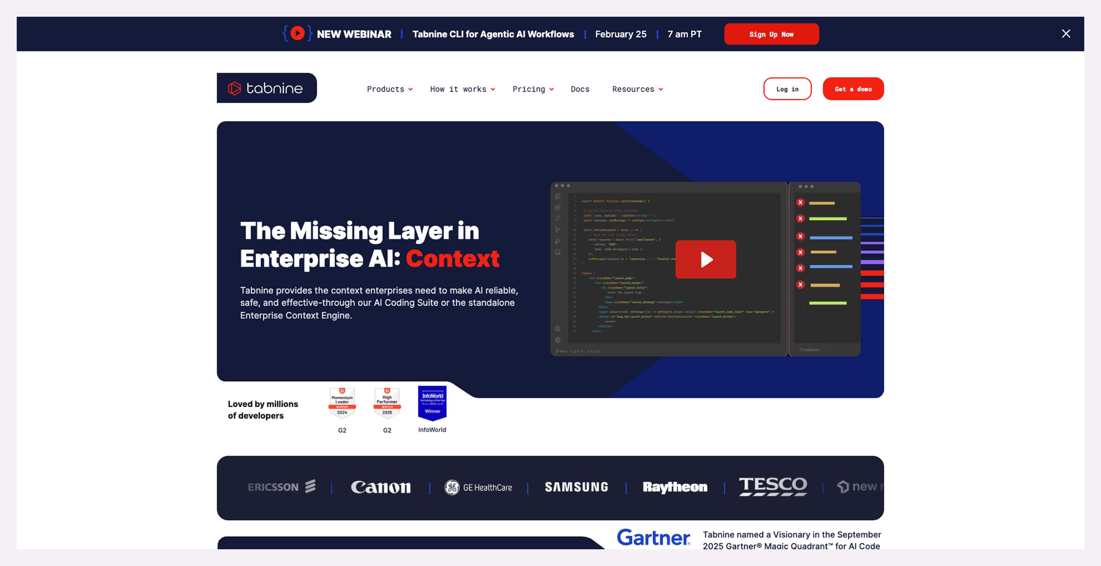Image resolution: width=1101 pixels, height=566 pixels.
Task: Click 'Tabnine named a Visionary' Gartner text
Action: coord(791,540)
